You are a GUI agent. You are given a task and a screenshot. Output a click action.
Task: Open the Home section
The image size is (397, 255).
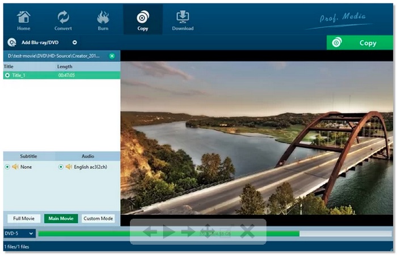pyautogui.click(x=24, y=20)
